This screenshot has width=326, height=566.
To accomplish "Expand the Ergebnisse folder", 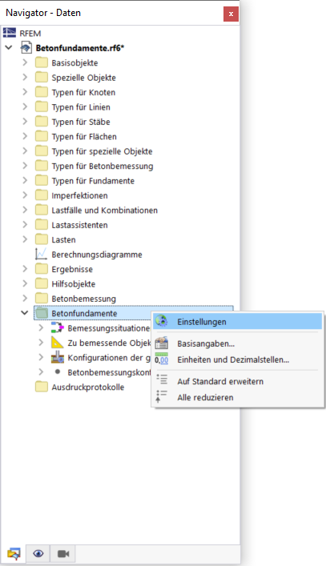I will (x=25, y=269).
